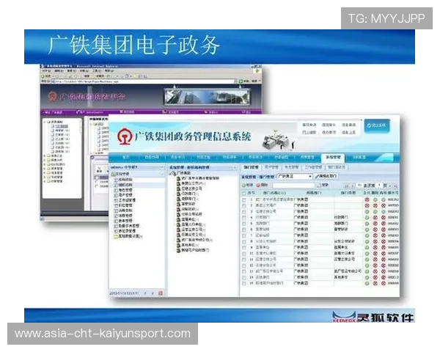The image size is (440, 352).
Task: Click the single green status icon in row 15
Action: pos(367,283)
